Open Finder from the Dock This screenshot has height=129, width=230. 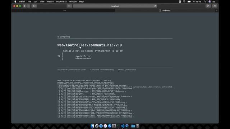(x=92, y=126)
